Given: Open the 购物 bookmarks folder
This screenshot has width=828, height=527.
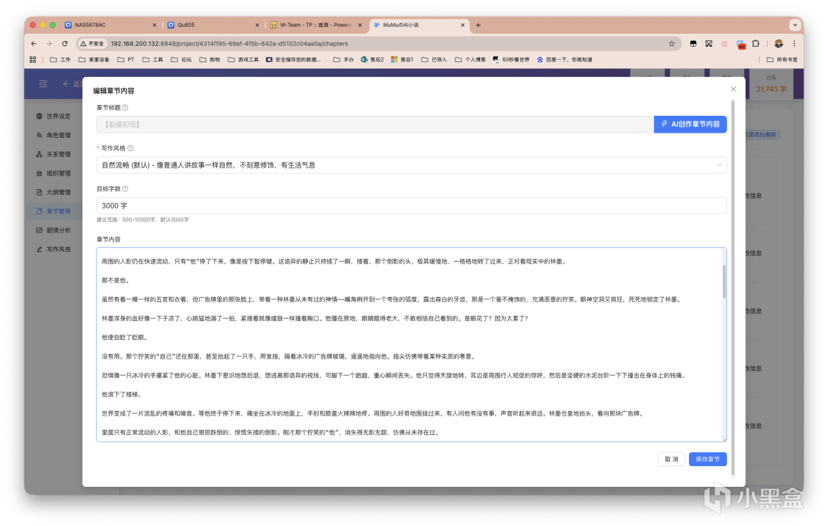Looking at the screenshot, I should click(210, 60).
